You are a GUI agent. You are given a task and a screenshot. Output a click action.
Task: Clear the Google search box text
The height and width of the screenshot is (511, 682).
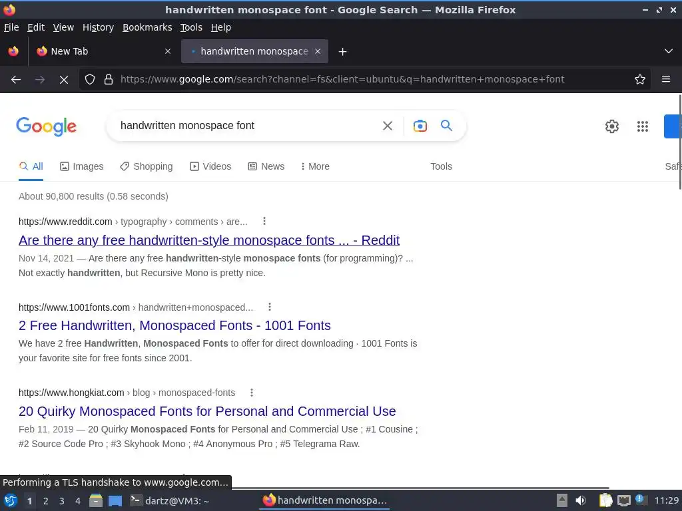387,126
